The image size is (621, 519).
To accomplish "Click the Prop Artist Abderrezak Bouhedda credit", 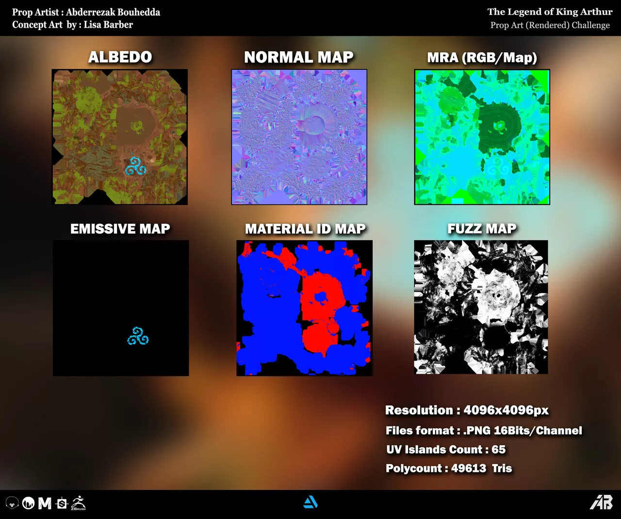I will click(x=86, y=12).
